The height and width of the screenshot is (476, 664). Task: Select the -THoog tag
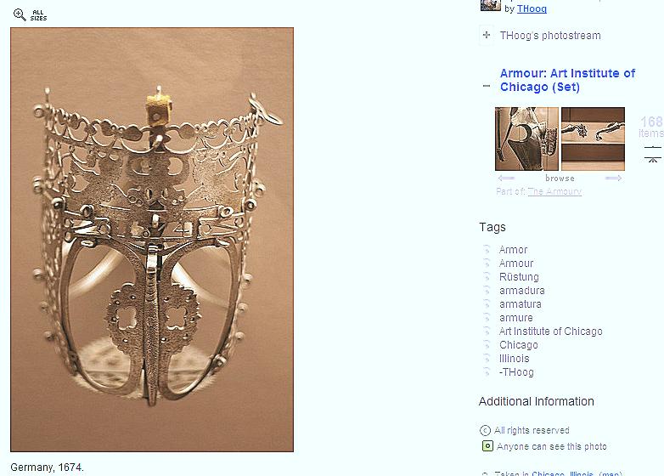[516, 372]
